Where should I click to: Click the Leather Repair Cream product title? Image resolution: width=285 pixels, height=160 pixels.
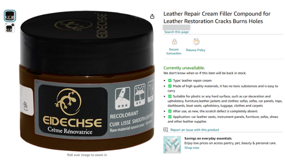pos(217,17)
